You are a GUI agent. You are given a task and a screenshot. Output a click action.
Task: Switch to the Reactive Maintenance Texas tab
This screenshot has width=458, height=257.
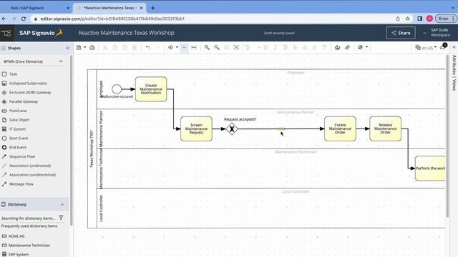tap(109, 8)
